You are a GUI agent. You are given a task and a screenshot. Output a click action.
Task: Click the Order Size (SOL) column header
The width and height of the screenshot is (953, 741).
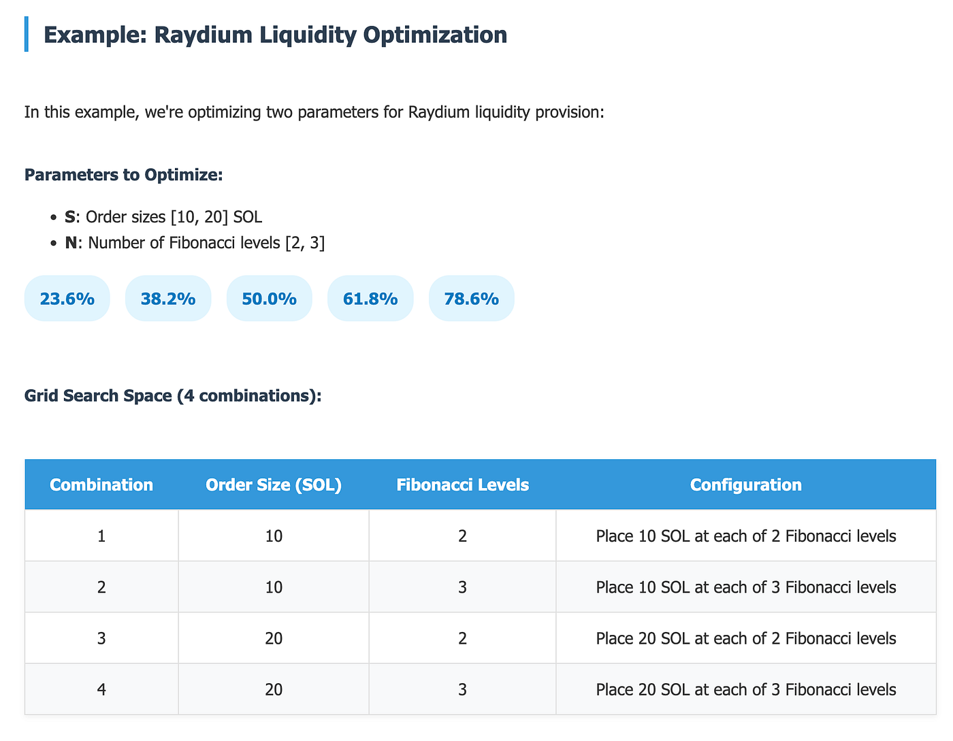tap(273, 484)
